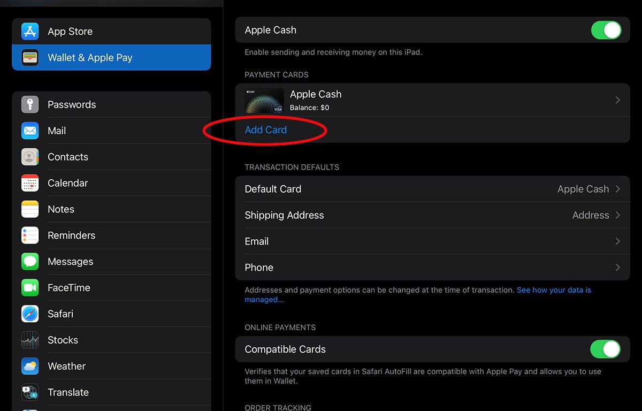Viewport: 642px width, 411px height.
Task: Tap the Email row label
Action: (x=257, y=241)
